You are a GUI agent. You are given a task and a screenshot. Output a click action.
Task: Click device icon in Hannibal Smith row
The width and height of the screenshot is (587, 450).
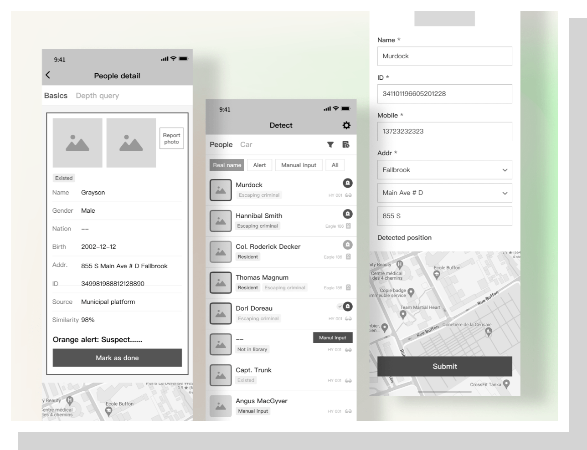(x=348, y=226)
